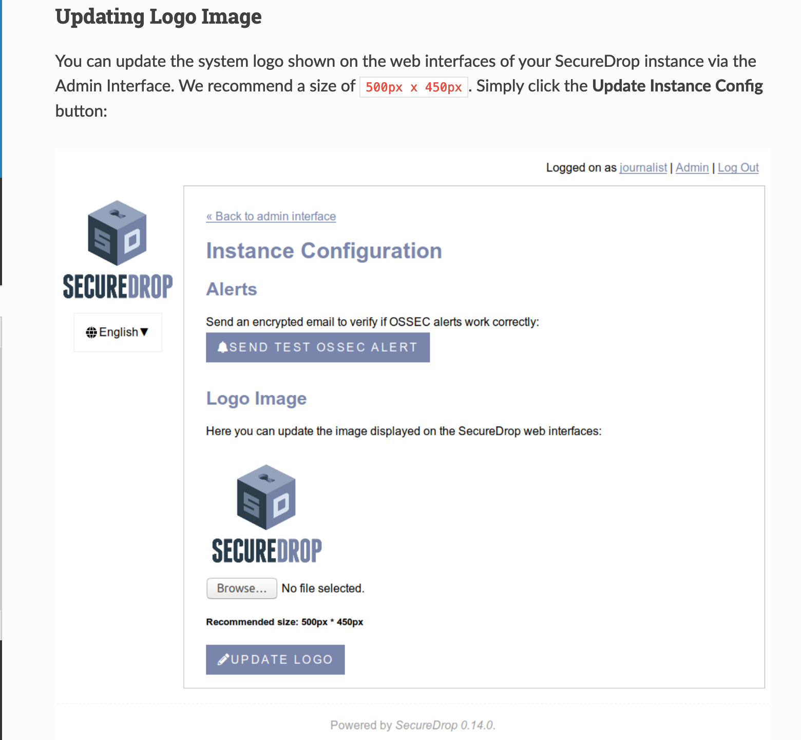801x740 pixels.
Task: Click the Update Logo button
Action: (275, 660)
